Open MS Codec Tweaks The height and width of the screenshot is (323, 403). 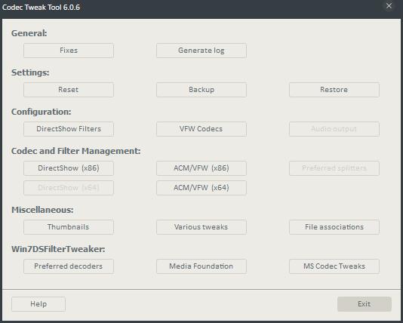point(334,266)
